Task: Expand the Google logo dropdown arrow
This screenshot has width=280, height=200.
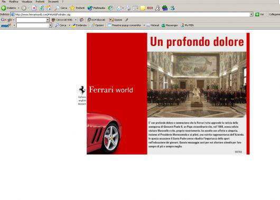Action: (14, 20)
